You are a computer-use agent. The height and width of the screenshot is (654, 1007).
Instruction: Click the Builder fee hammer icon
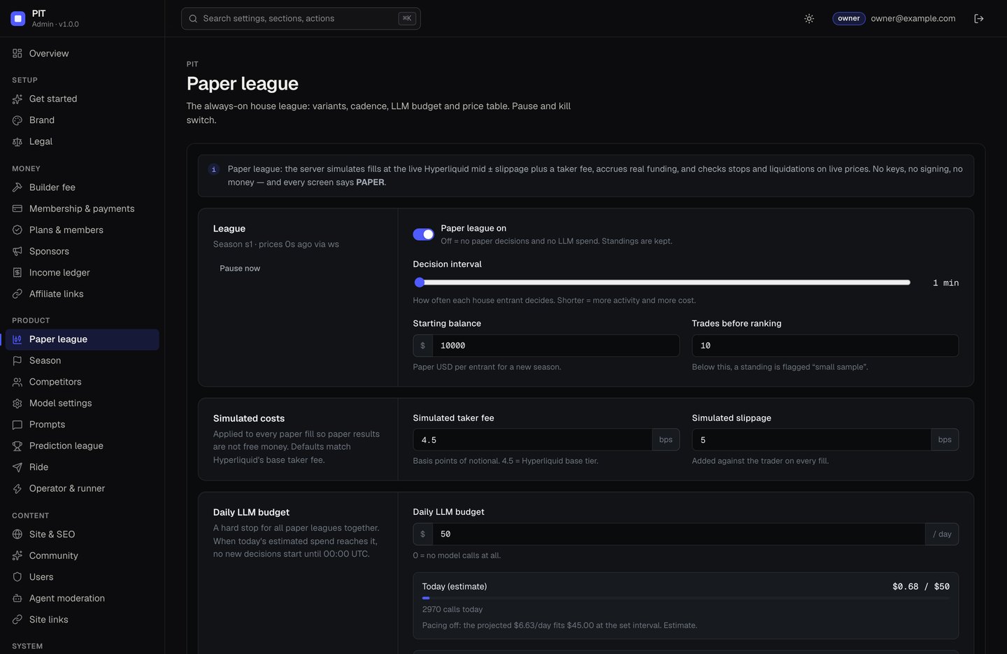[17, 187]
